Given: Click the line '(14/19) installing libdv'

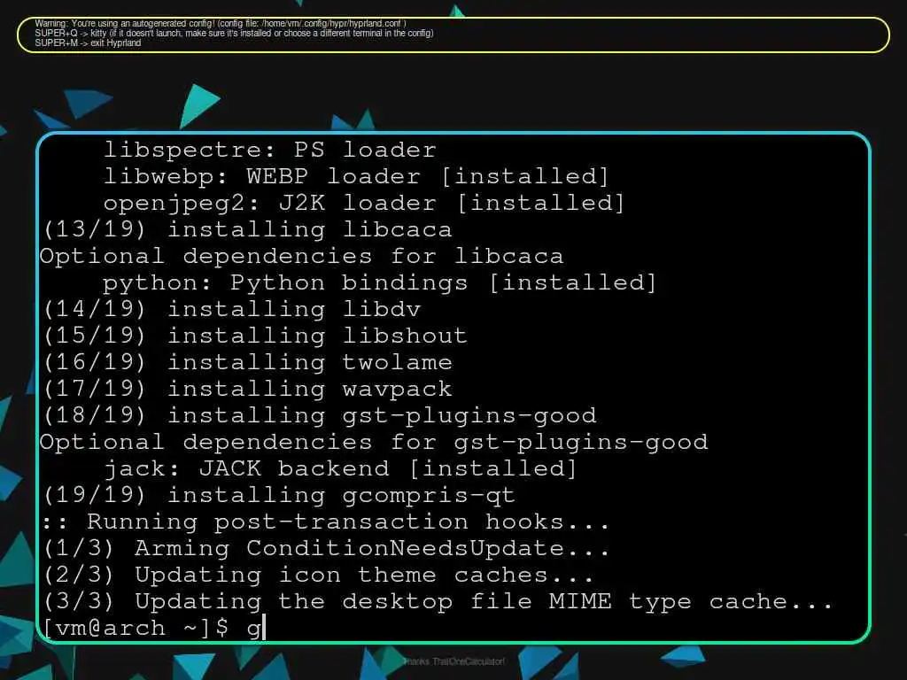Looking at the screenshot, I should pyautogui.click(x=232, y=309).
